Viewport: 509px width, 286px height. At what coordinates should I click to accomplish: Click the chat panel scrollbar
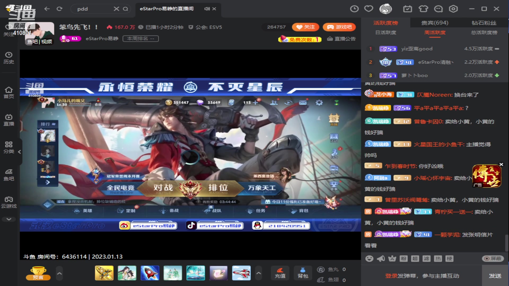[507, 243]
